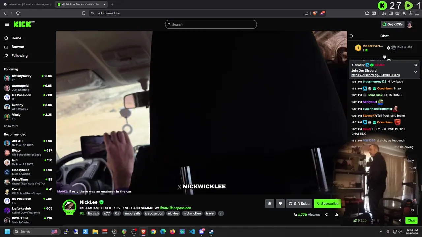Expand Following list with Show More

click(11, 126)
